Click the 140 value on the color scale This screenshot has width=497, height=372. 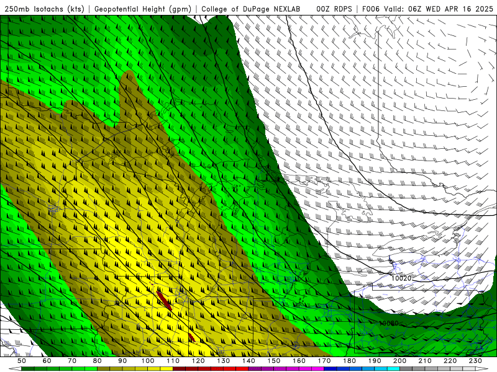point(248,361)
